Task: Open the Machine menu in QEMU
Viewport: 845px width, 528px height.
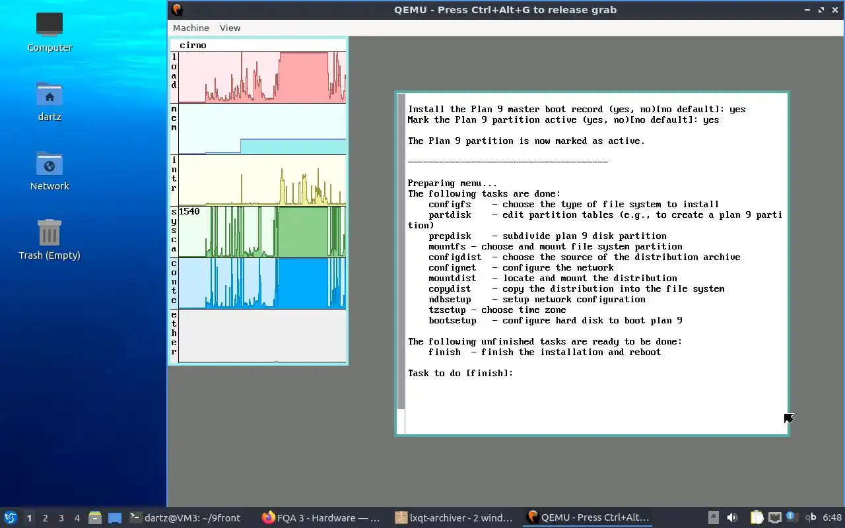Action: [x=191, y=28]
